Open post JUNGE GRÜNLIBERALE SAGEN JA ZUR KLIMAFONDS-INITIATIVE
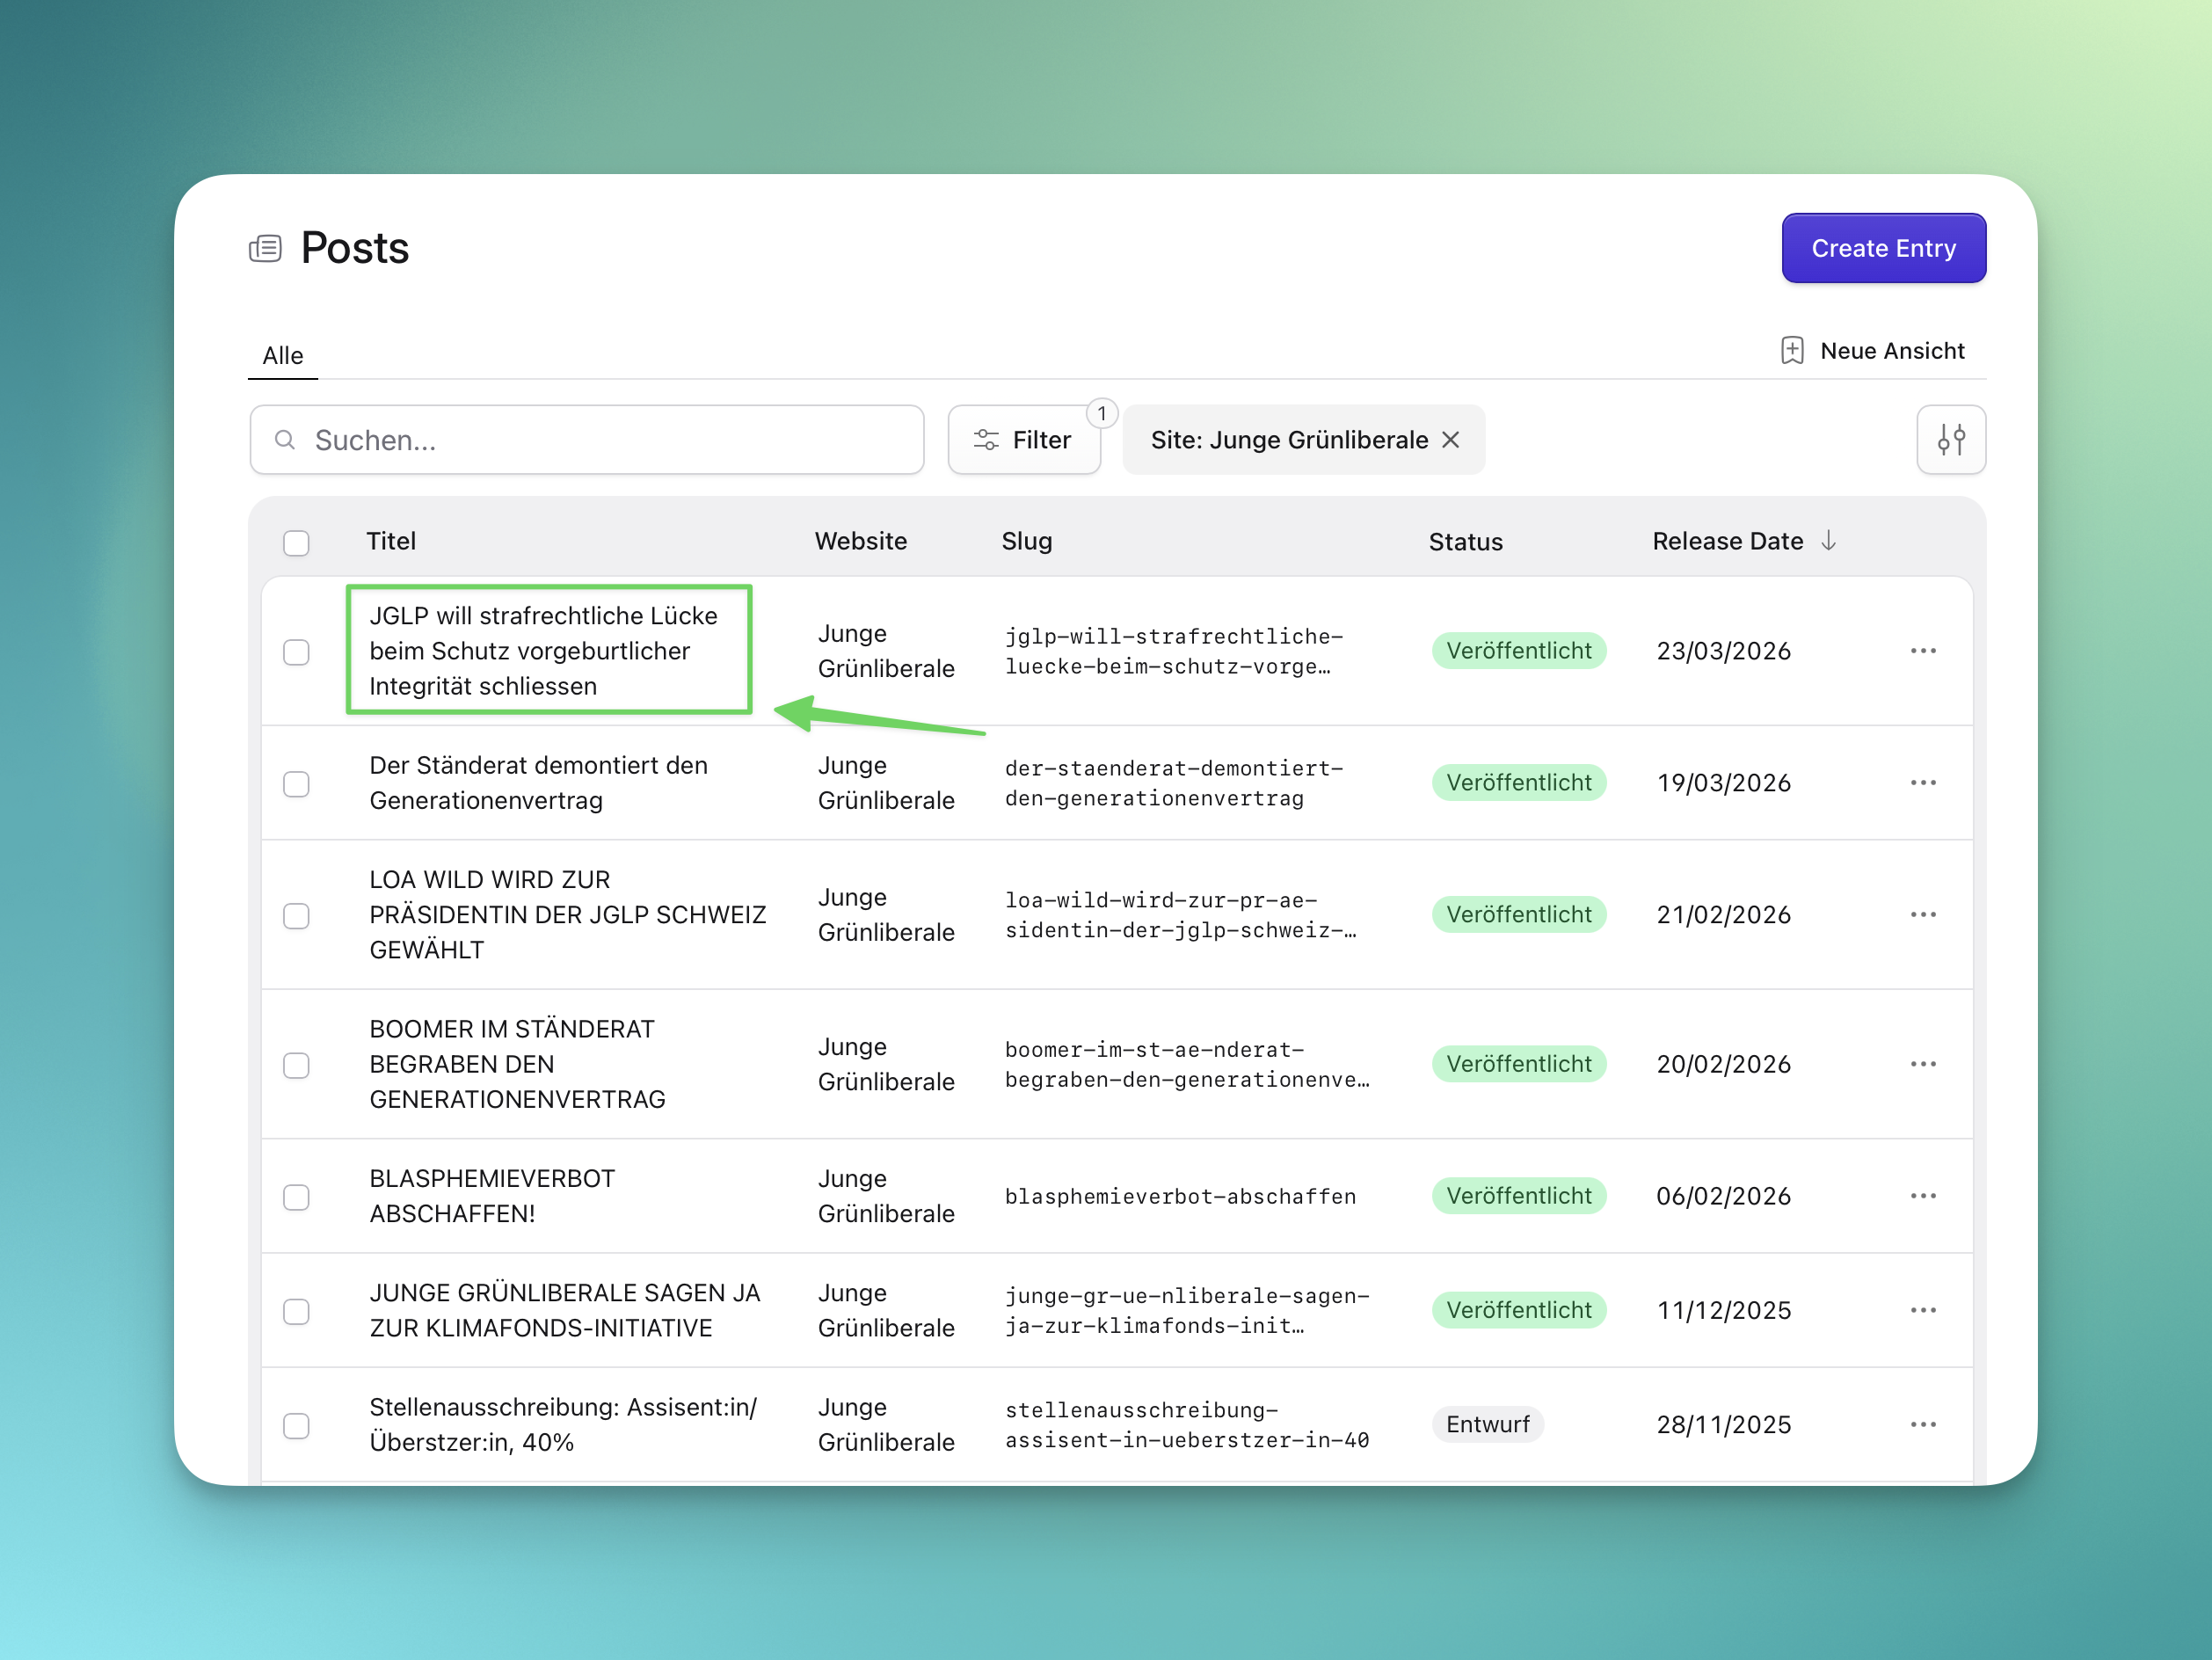The height and width of the screenshot is (1660, 2212). point(564,1310)
